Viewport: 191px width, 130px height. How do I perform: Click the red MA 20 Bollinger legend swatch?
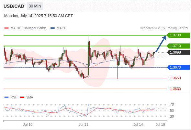click(6, 28)
